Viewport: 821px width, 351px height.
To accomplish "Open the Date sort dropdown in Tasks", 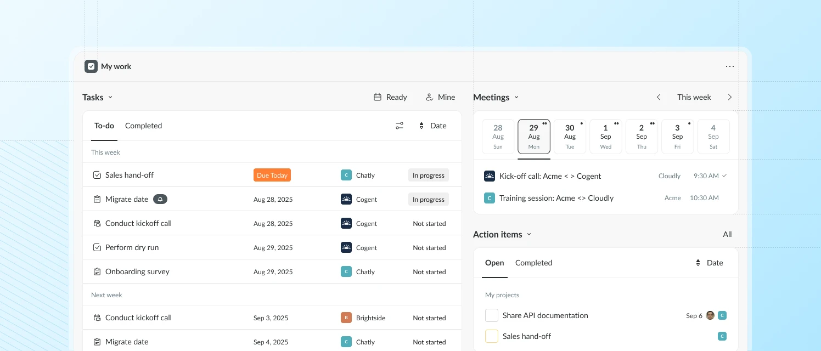I will click(x=432, y=126).
